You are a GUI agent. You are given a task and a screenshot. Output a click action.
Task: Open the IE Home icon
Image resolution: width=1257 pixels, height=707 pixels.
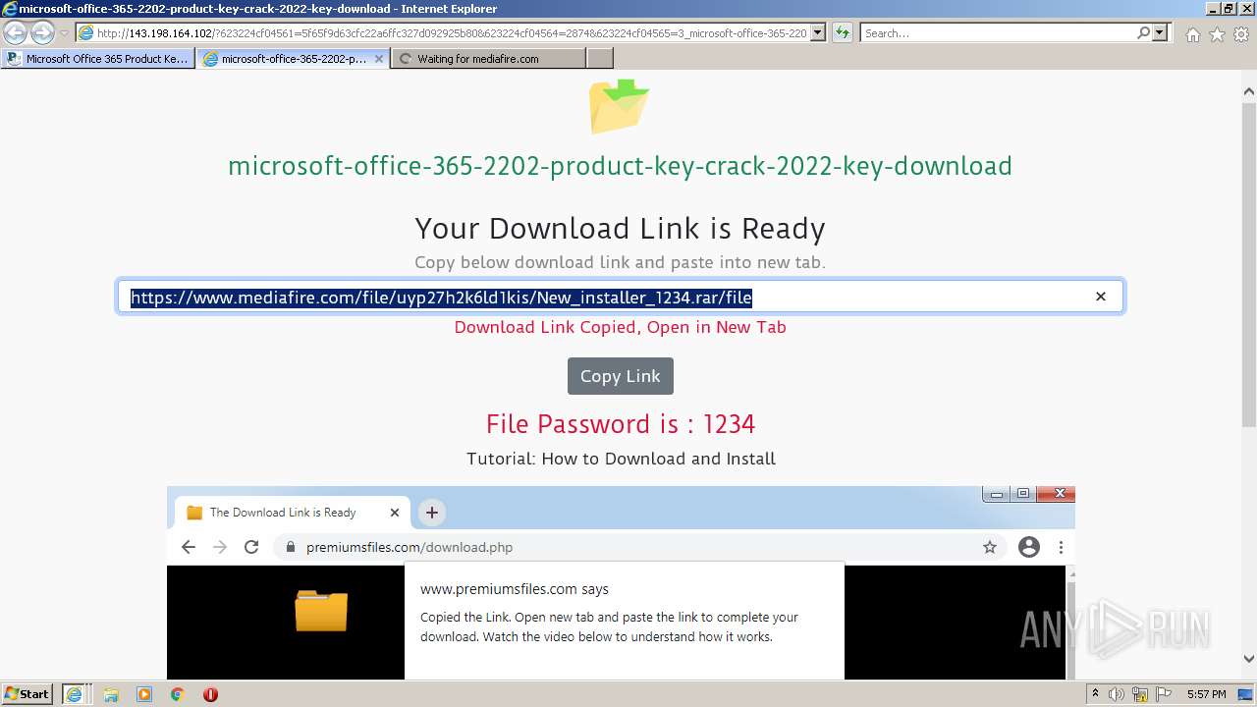click(x=1192, y=34)
